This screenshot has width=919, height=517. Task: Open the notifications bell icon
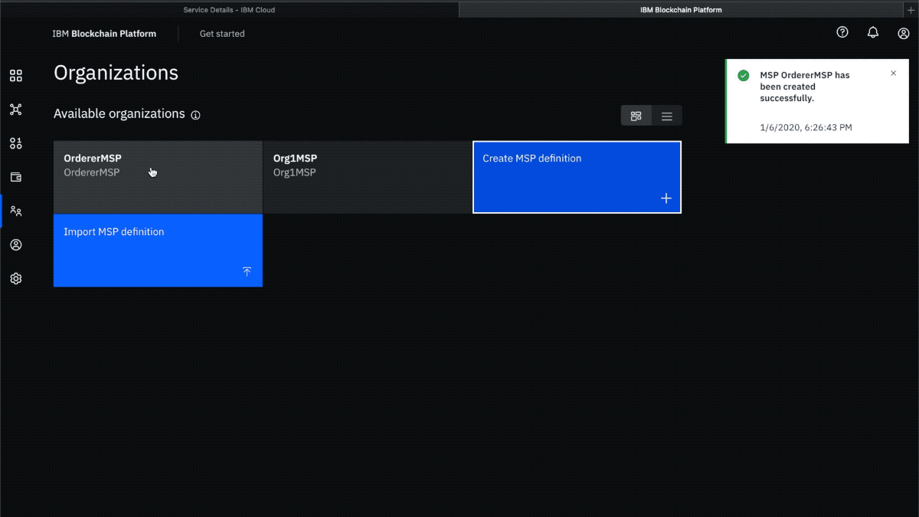pyautogui.click(x=873, y=32)
